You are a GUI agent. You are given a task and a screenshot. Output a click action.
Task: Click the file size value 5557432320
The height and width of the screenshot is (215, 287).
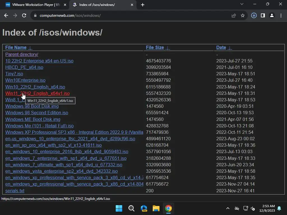pyautogui.click(x=158, y=94)
